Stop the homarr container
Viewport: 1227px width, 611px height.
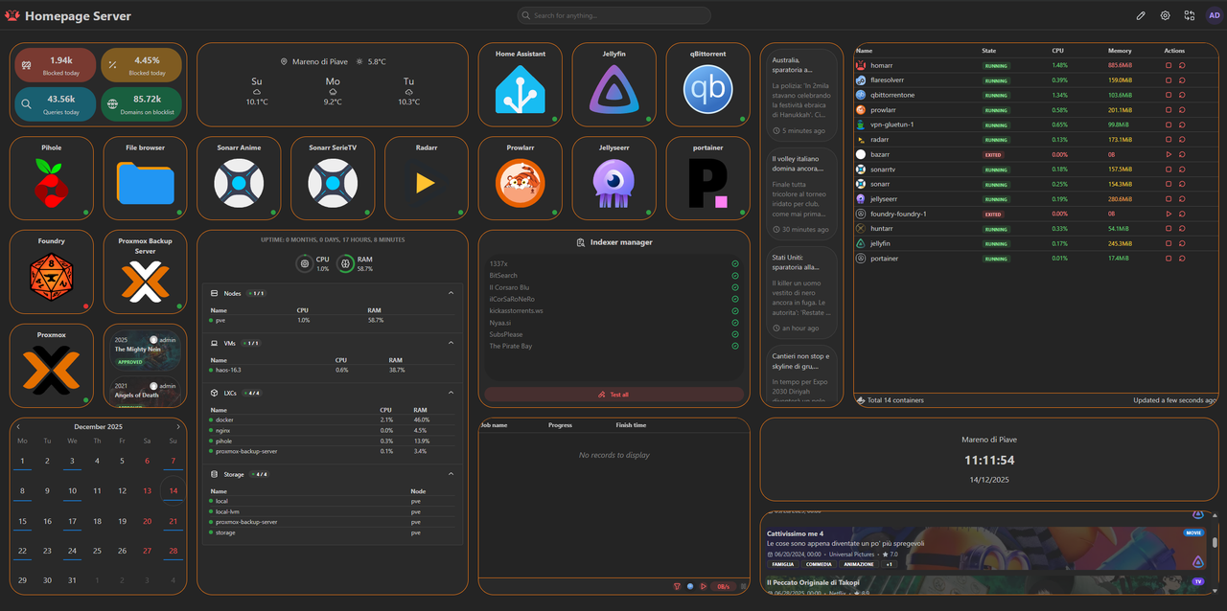pyautogui.click(x=1169, y=65)
